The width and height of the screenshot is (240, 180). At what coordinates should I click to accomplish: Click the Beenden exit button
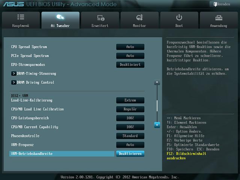222,4
